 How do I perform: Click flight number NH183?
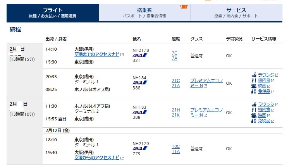(139, 107)
